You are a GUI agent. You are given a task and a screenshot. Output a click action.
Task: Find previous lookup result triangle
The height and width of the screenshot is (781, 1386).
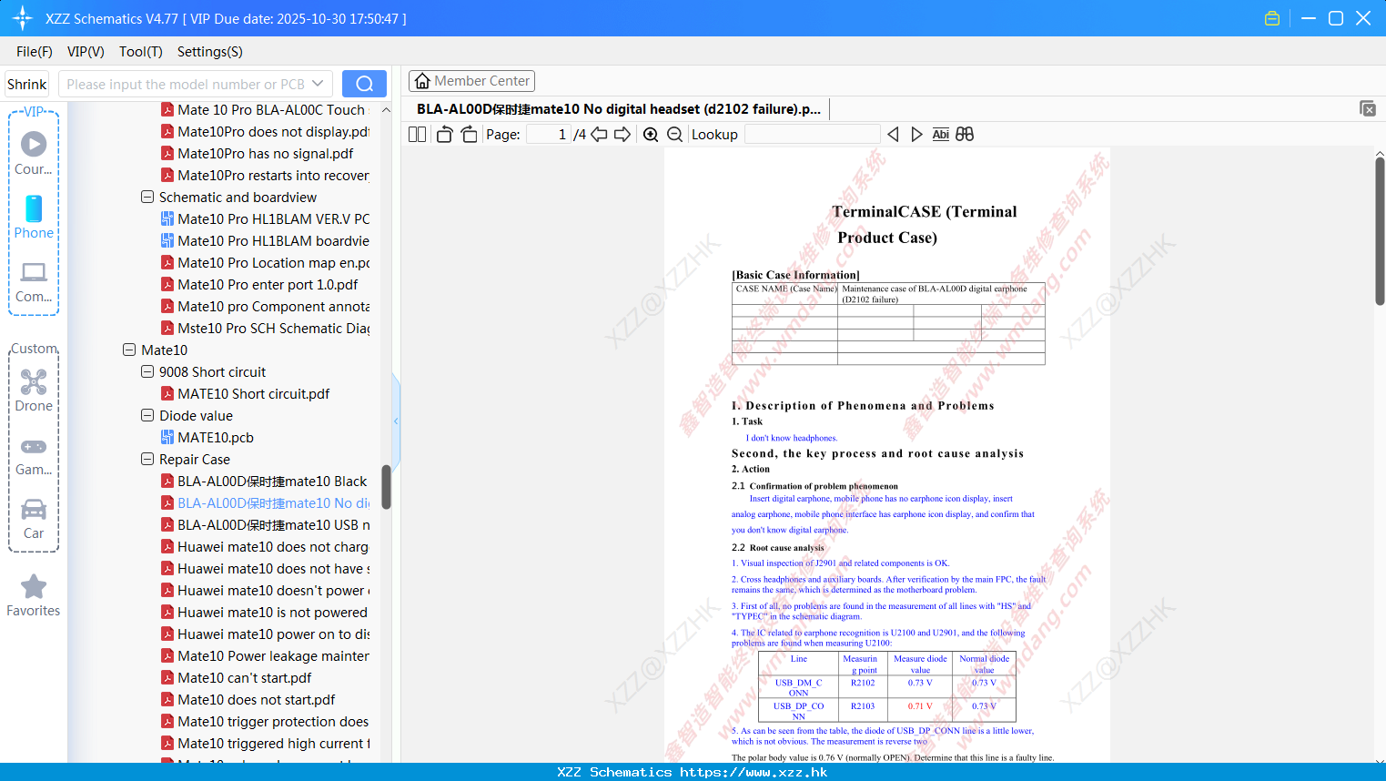[x=893, y=134]
